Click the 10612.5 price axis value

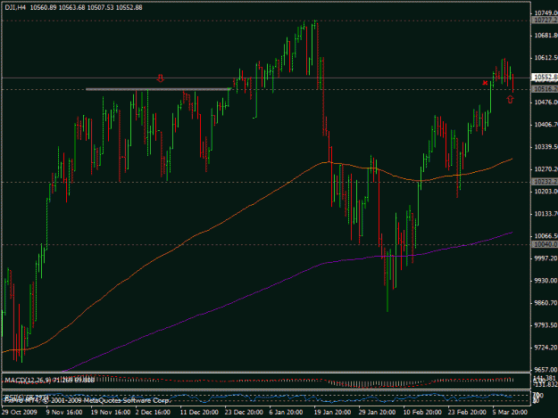coord(546,58)
